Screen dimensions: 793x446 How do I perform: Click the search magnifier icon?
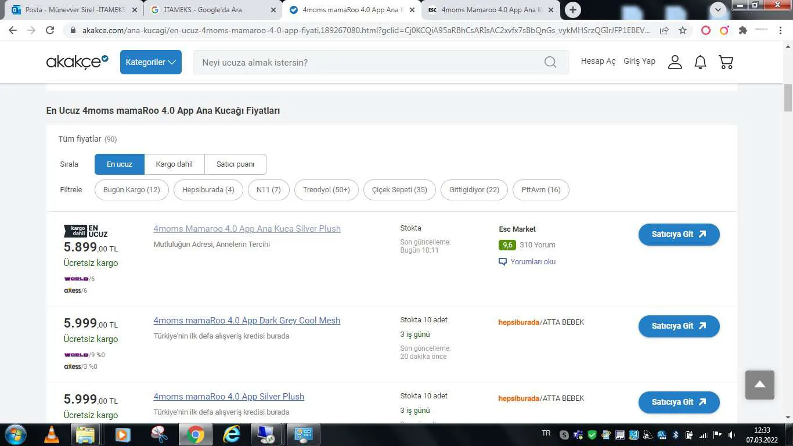click(550, 62)
